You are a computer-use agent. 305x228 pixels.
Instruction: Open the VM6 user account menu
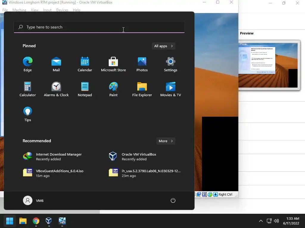point(33,200)
